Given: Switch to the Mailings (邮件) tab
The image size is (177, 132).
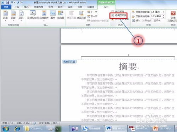Looking at the screenshot, I should [x=60, y=7].
